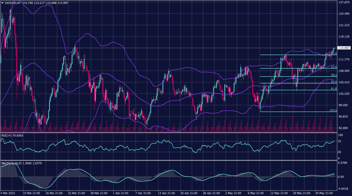Click the 108.590 price axis label
Image resolution: width=352 pixels, height=196 pixels.
pyautogui.click(x=344, y=71)
